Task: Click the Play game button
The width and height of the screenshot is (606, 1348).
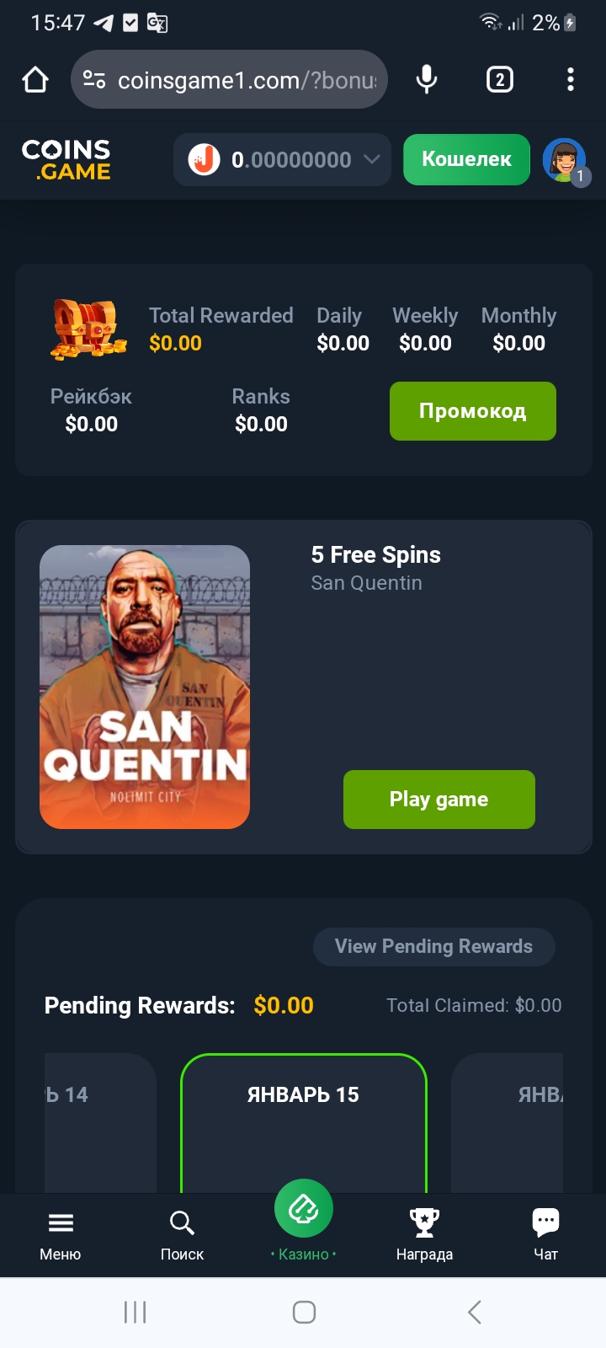Action: [x=439, y=800]
